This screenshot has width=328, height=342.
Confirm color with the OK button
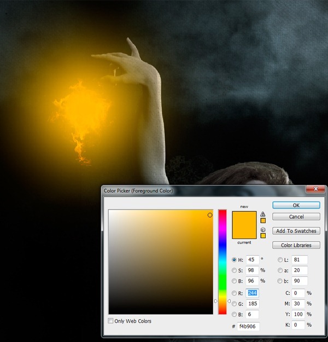coord(296,205)
